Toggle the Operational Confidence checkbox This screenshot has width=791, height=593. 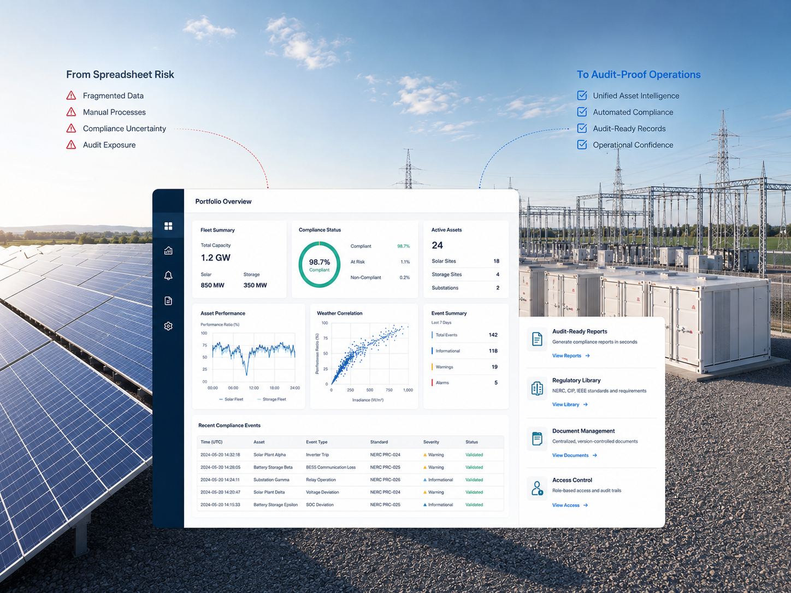tap(582, 145)
